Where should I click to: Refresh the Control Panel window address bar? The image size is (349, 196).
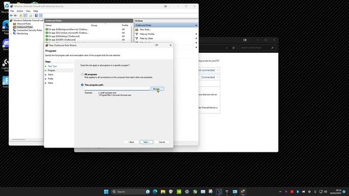pyautogui.click(x=233, y=48)
